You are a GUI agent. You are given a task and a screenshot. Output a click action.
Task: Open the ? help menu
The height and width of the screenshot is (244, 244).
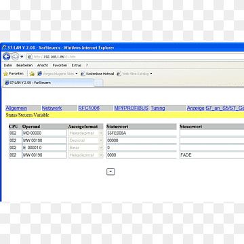[x=87, y=65]
